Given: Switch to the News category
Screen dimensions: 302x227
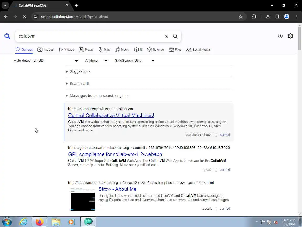Looking at the screenshot, I should coord(86,50).
